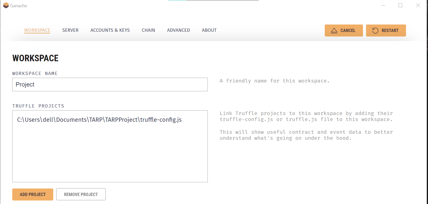Select the truffle-config.js project entry
The image size is (428, 204).
click(x=99, y=119)
